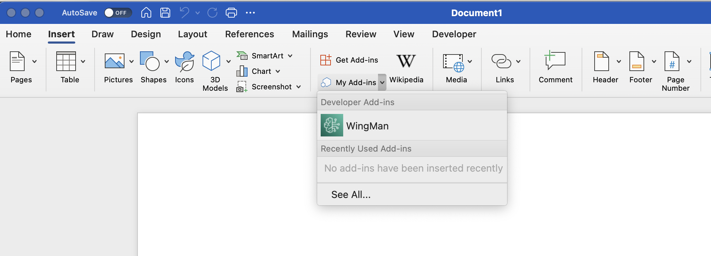Click the Save disk icon
The height and width of the screenshot is (256, 711).
165,13
